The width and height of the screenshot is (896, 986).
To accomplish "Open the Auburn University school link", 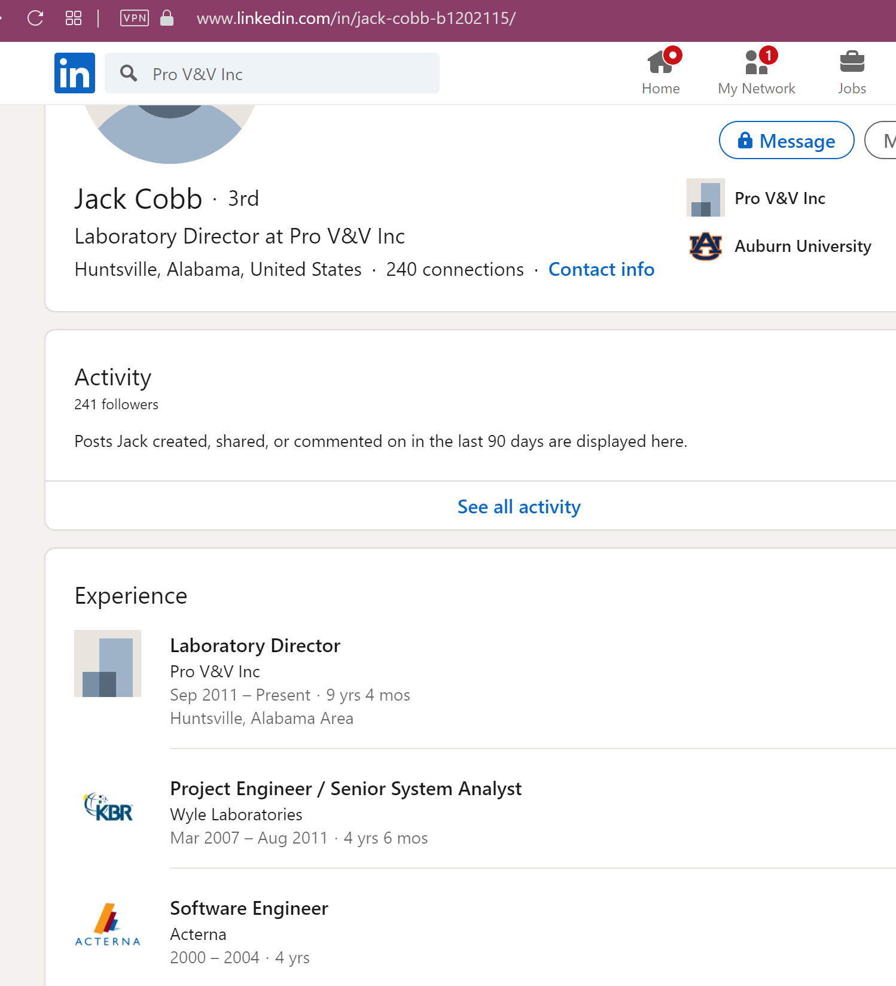I will tap(803, 246).
